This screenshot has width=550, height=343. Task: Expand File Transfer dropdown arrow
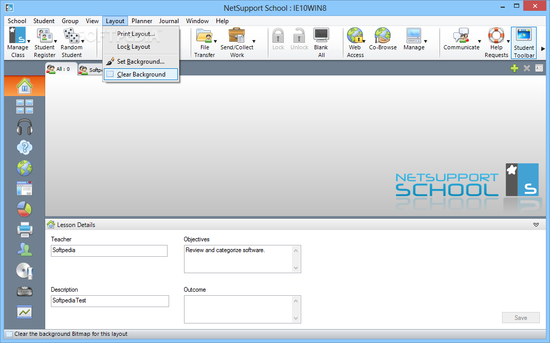pyautogui.click(x=215, y=42)
